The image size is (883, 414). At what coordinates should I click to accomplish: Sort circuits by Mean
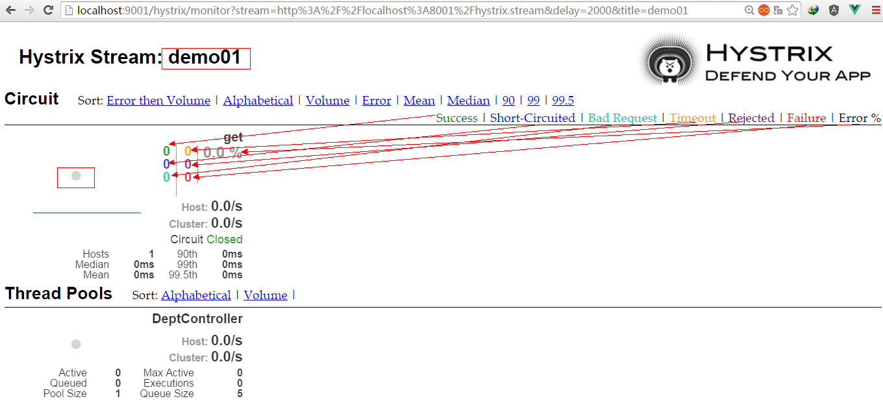[x=419, y=101]
